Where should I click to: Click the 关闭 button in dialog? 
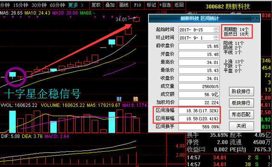[241, 126]
